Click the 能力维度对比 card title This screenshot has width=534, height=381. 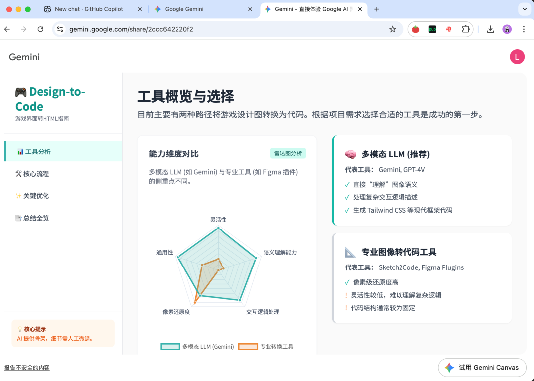coord(174,154)
